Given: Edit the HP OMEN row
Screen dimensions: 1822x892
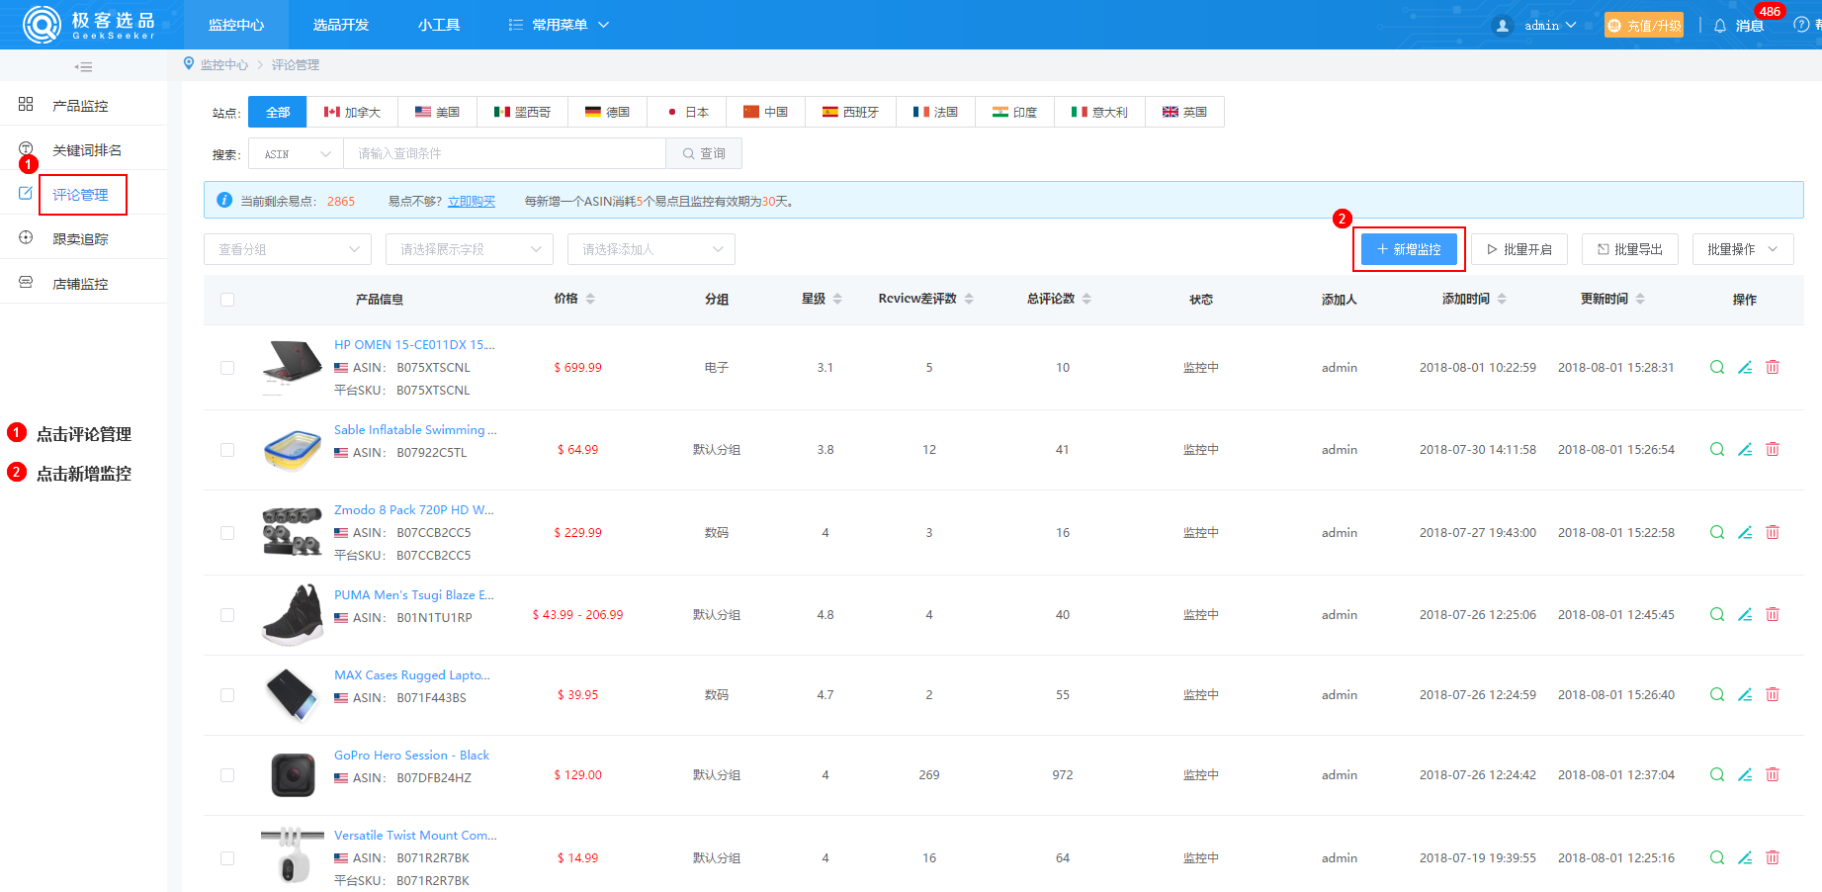Looking at the screenshot, I should coord(1745,367).
